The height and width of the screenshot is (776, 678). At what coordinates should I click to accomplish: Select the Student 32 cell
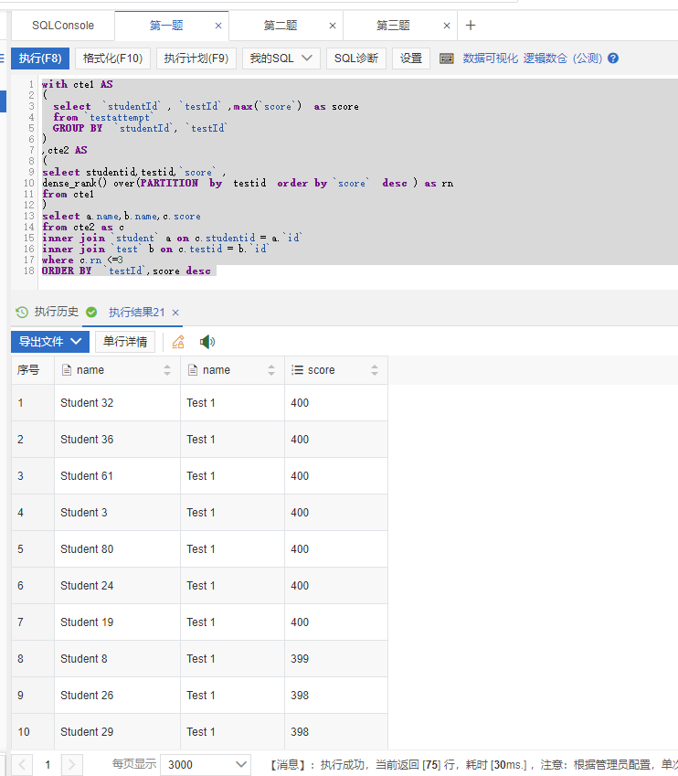coord(117,403)
